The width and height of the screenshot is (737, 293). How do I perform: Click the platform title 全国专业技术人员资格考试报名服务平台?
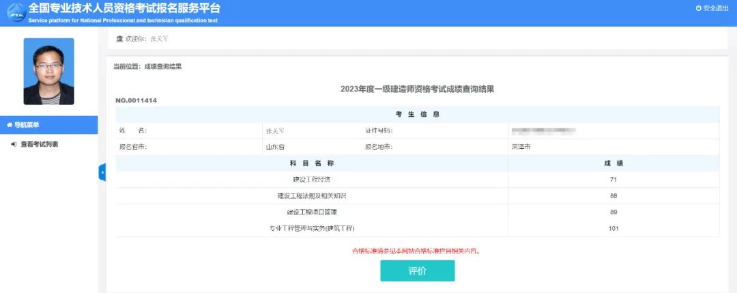[124, 8]
